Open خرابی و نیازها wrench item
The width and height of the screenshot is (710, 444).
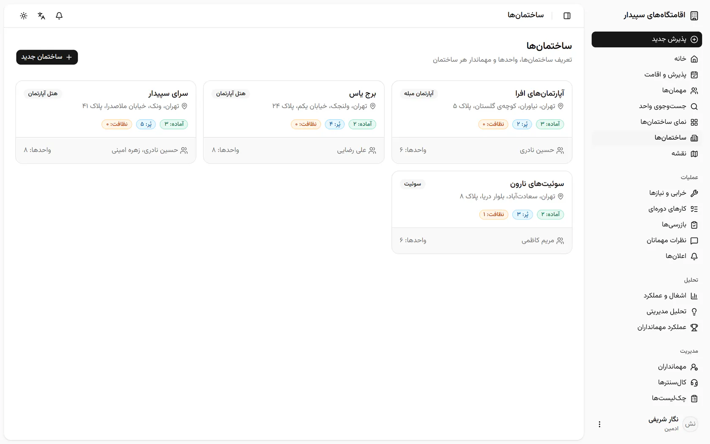(647, 193)
